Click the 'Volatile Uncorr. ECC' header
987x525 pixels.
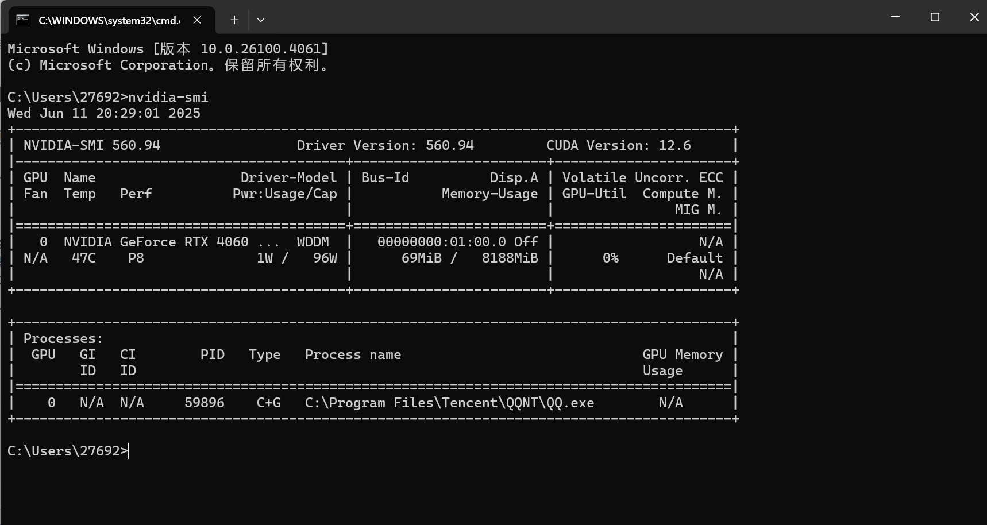[643, 177]
